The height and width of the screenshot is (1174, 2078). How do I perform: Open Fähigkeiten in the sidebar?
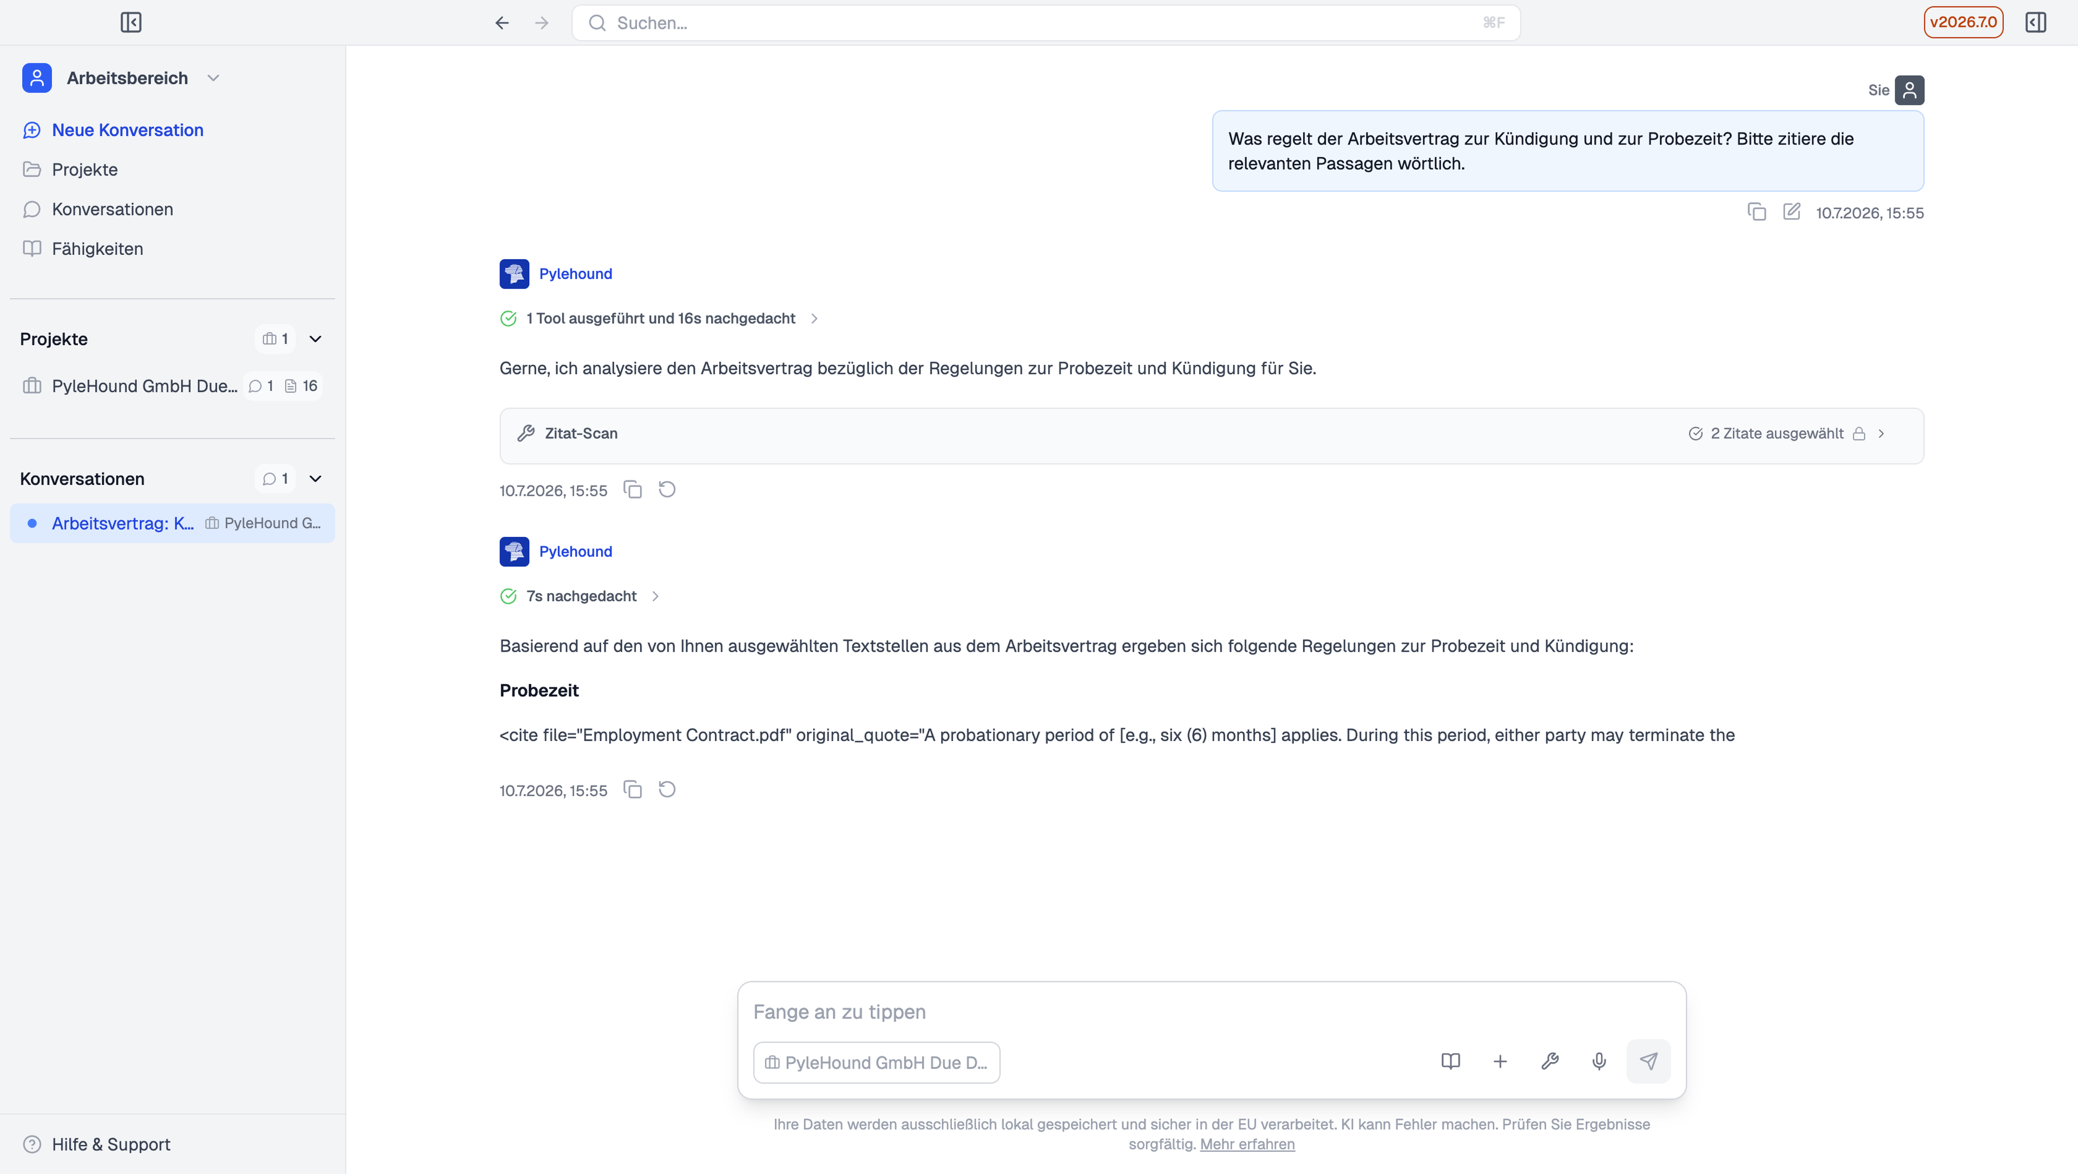(97, 248)
